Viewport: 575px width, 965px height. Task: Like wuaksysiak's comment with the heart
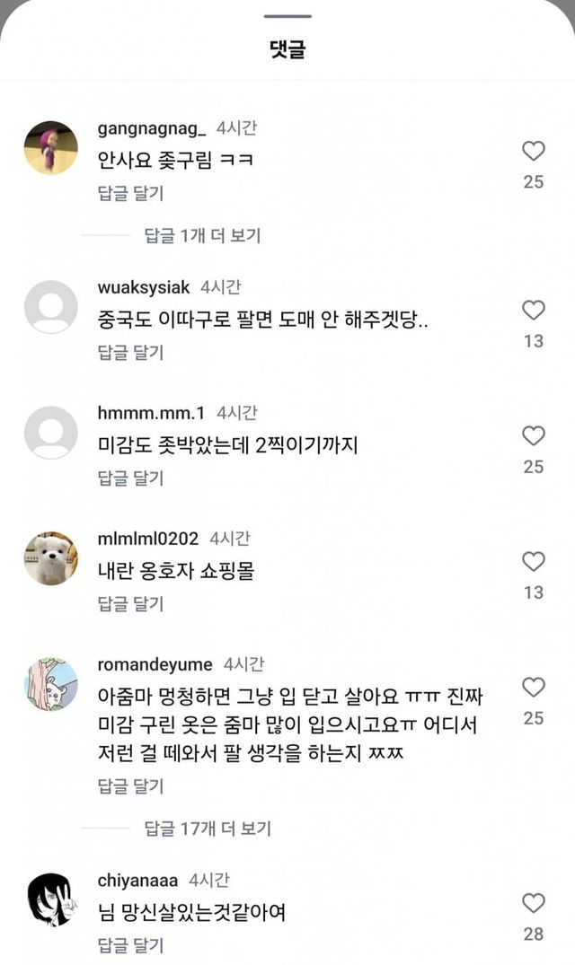click(x=534, y=311)
